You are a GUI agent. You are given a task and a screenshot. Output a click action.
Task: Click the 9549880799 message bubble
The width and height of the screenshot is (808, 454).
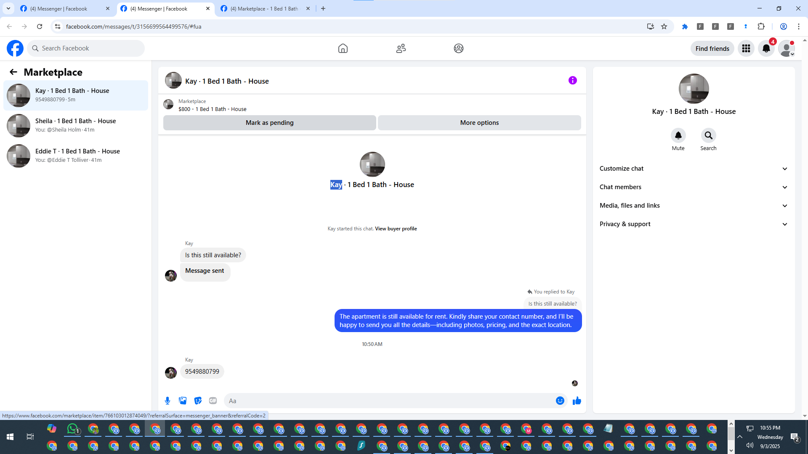coord(202,372)
